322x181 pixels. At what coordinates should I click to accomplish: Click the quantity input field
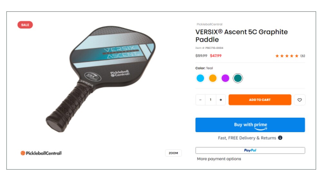(211, 100)
